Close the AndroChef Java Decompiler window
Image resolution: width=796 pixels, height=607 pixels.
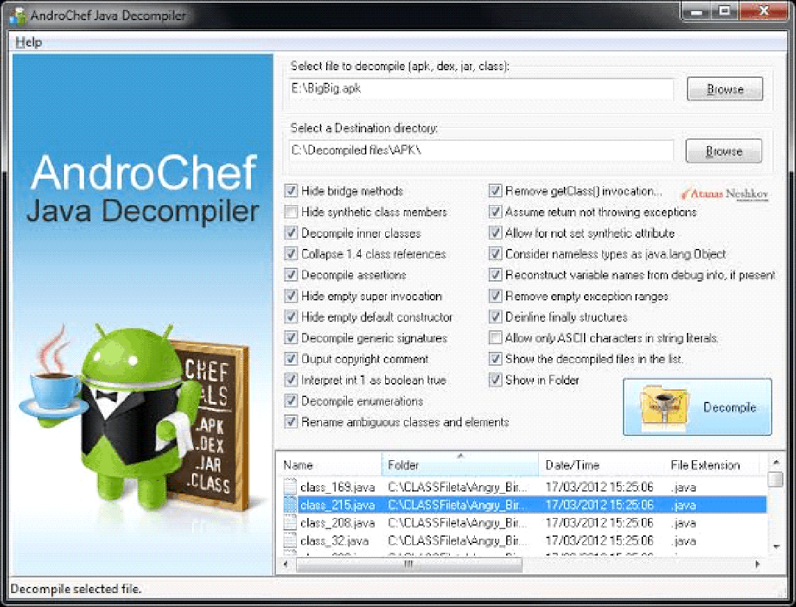764,11
